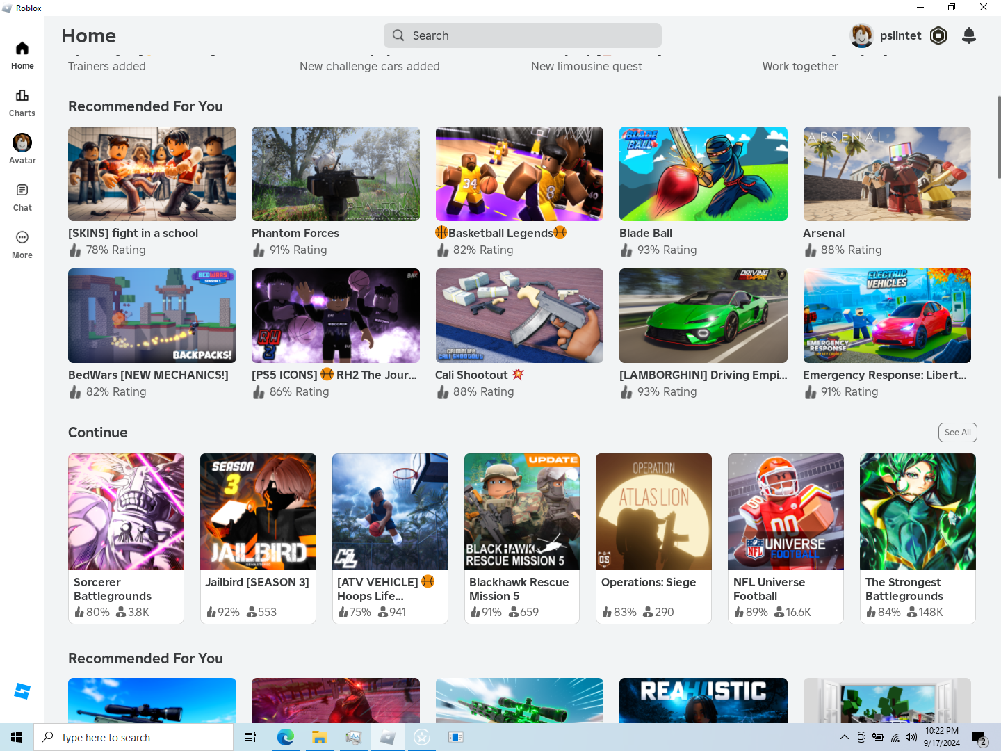This screenshot has height=751, width=1001.
Task: Open the [SKINS] fight in a school thumbnail
Action: tap(152, 174)
